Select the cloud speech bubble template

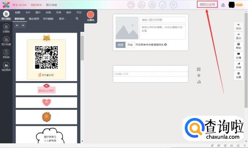46,135
